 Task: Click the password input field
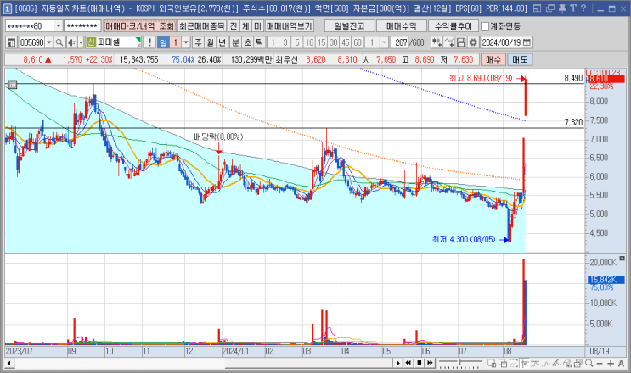(82, 26)
